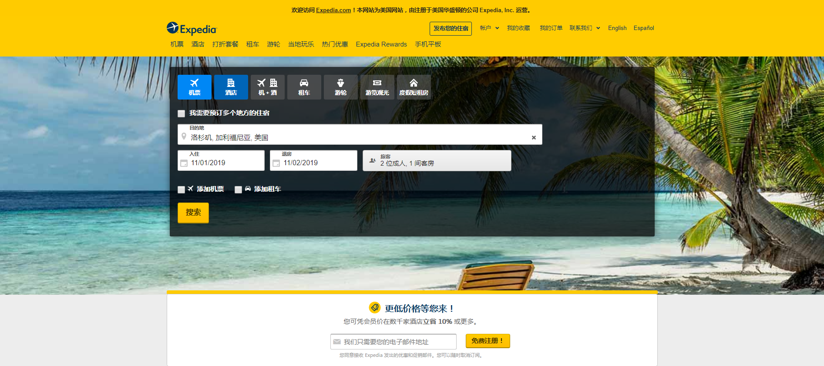This screenshot has width=824, height=366.
Task: Select the 游览观光 things to do tab
Action: (x=377, y=87)
